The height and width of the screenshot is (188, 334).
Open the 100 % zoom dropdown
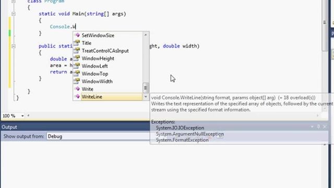click(22, 116)
